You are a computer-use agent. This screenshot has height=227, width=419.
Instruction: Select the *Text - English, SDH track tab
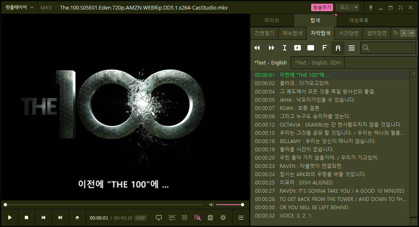317,62
